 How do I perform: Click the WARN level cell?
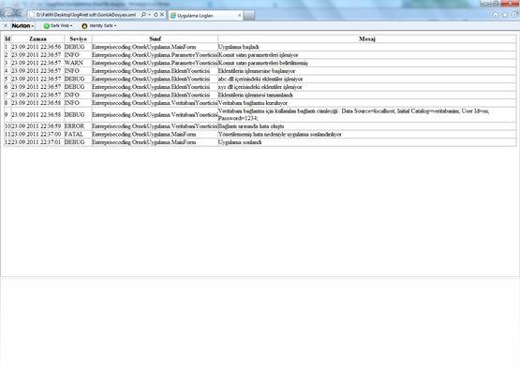[x=79, y=63]
